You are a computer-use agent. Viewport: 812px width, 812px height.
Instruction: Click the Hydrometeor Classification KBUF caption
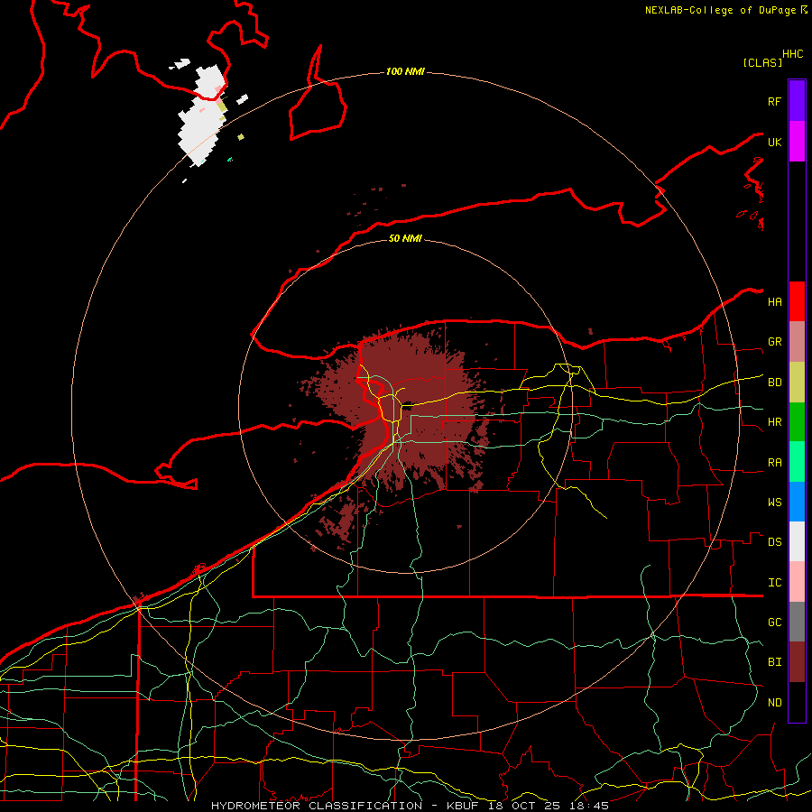[410, 806]
